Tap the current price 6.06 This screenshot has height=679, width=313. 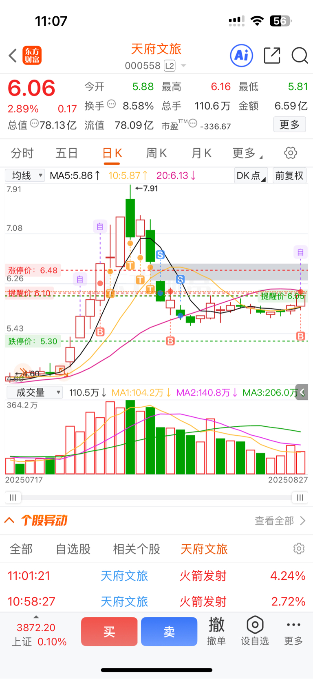pos(31,88)
